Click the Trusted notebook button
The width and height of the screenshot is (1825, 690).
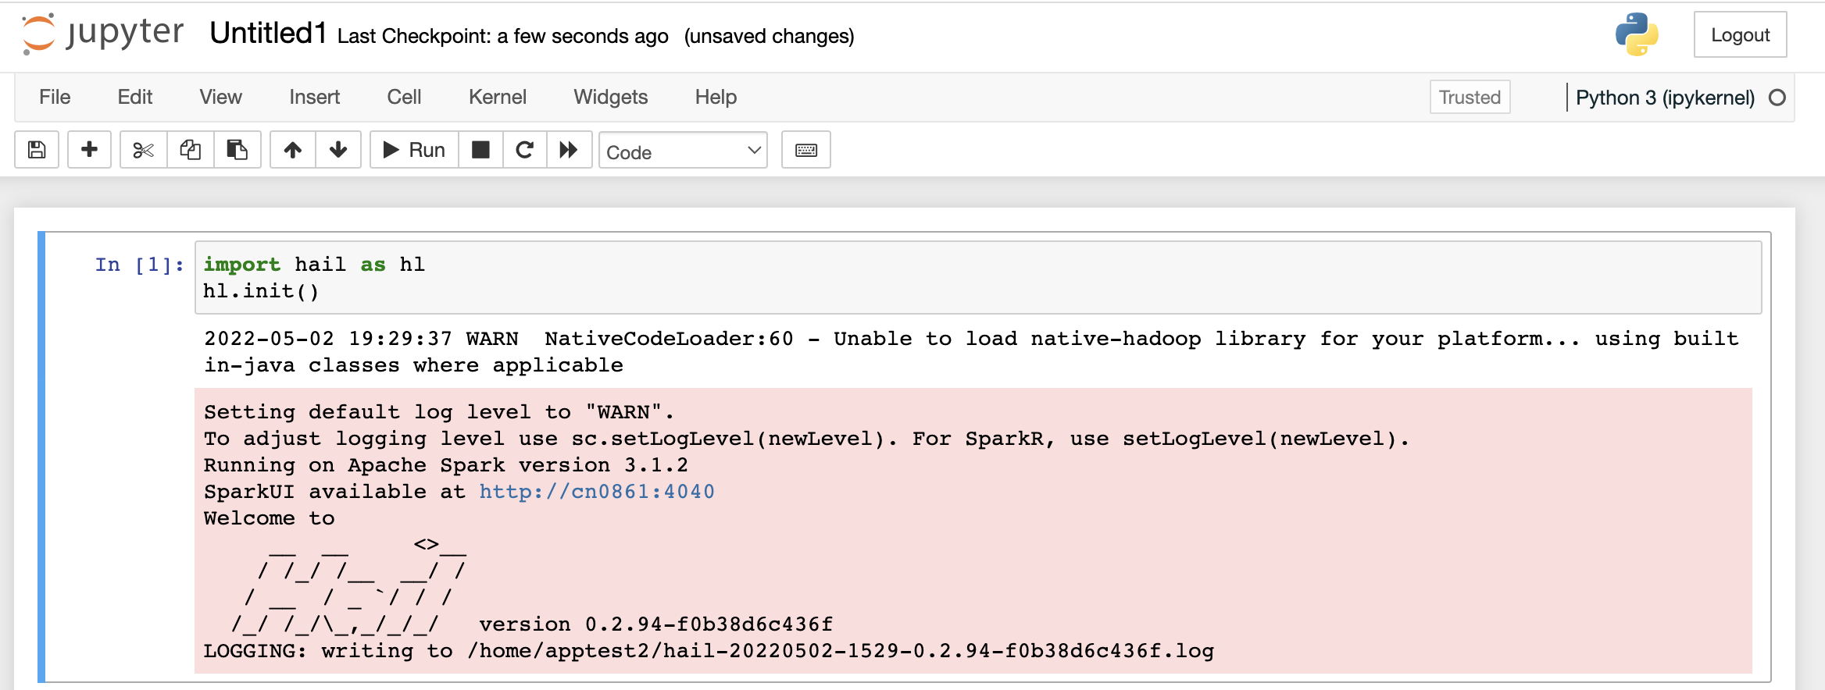[1469, 97]
